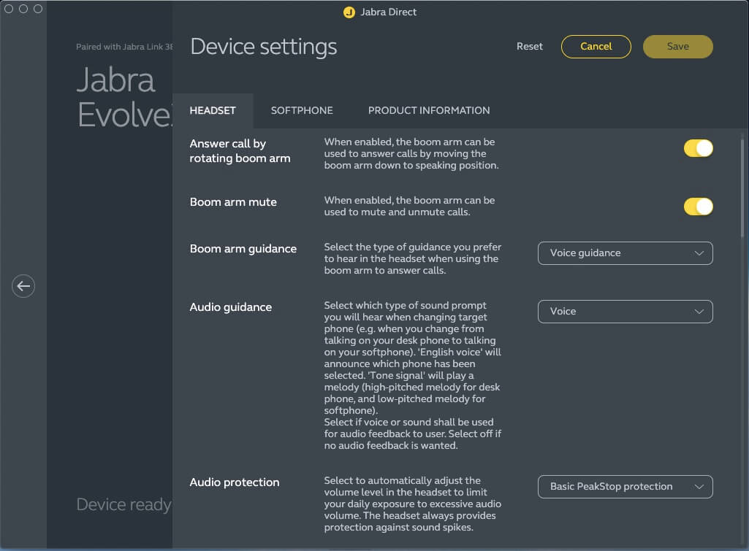
Task: Maximize the window using the third circle button
Action: [38, 9]
